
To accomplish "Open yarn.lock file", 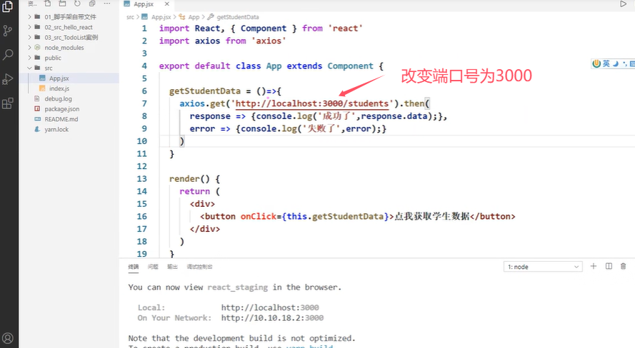I will [69, 129].
